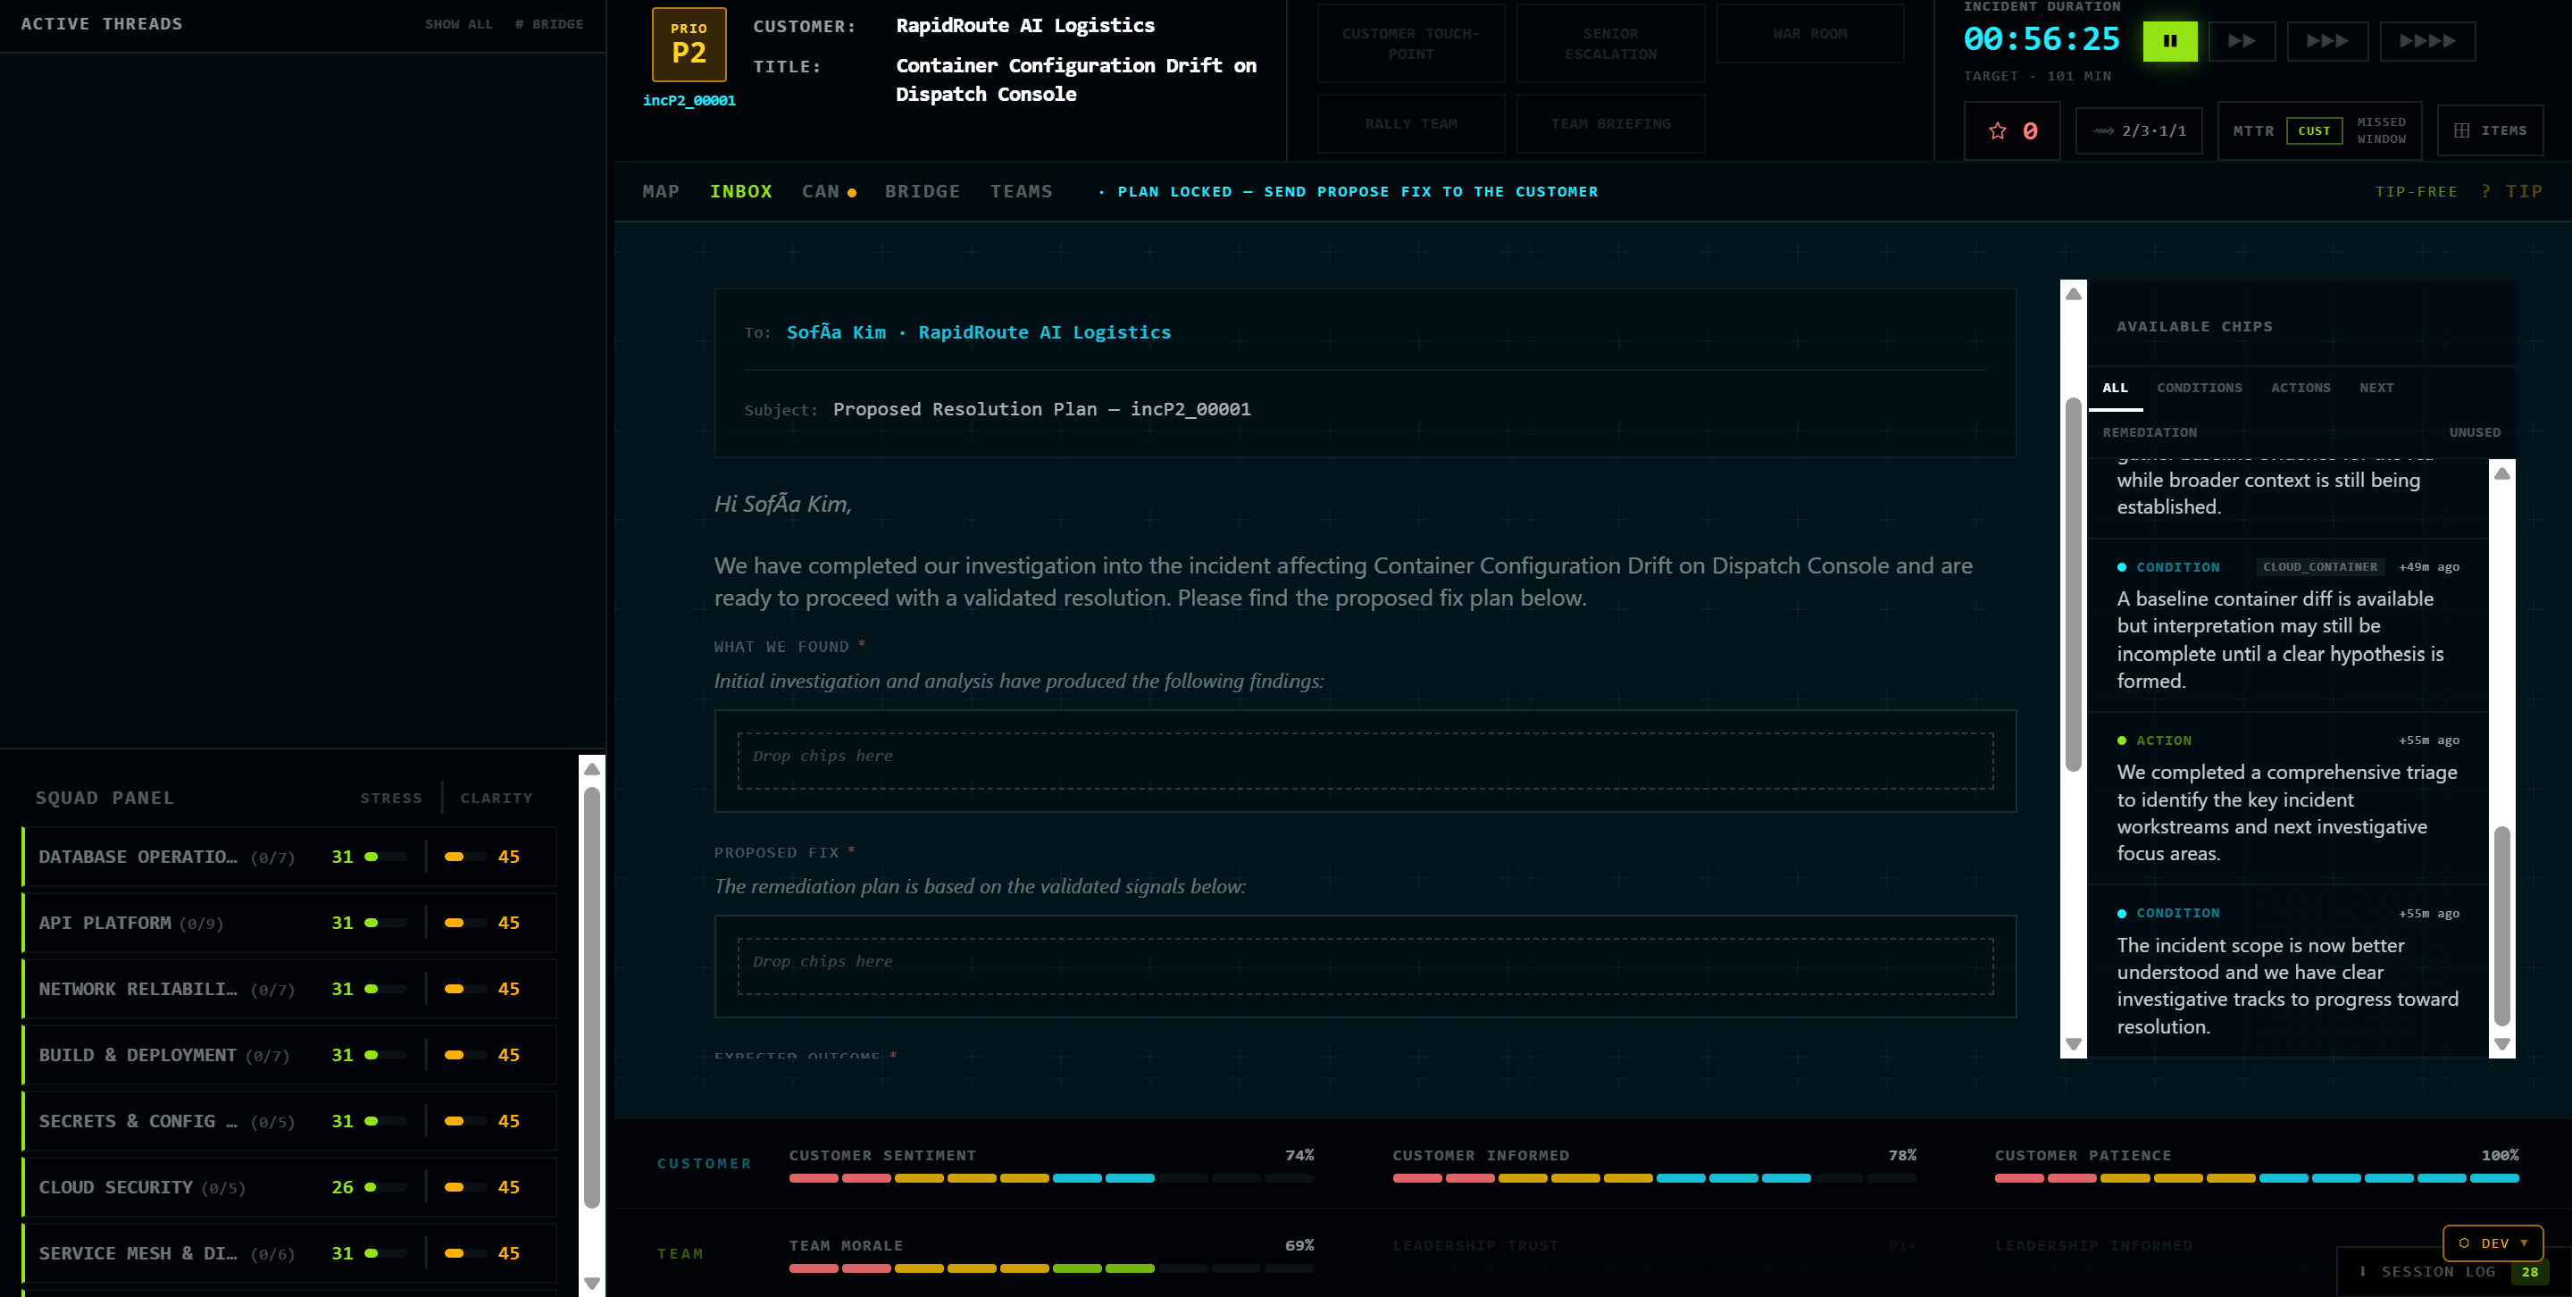This screenshot has height=1297, width=2572.
Task: Switch to the BRIDGE tab
Action: 922,190
